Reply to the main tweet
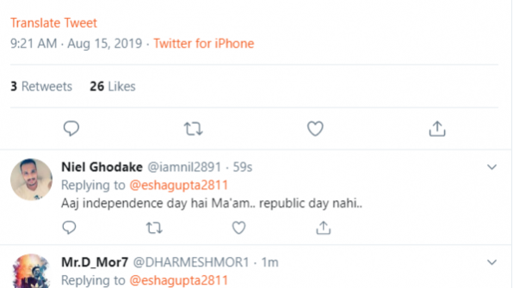 click(71, 129)
